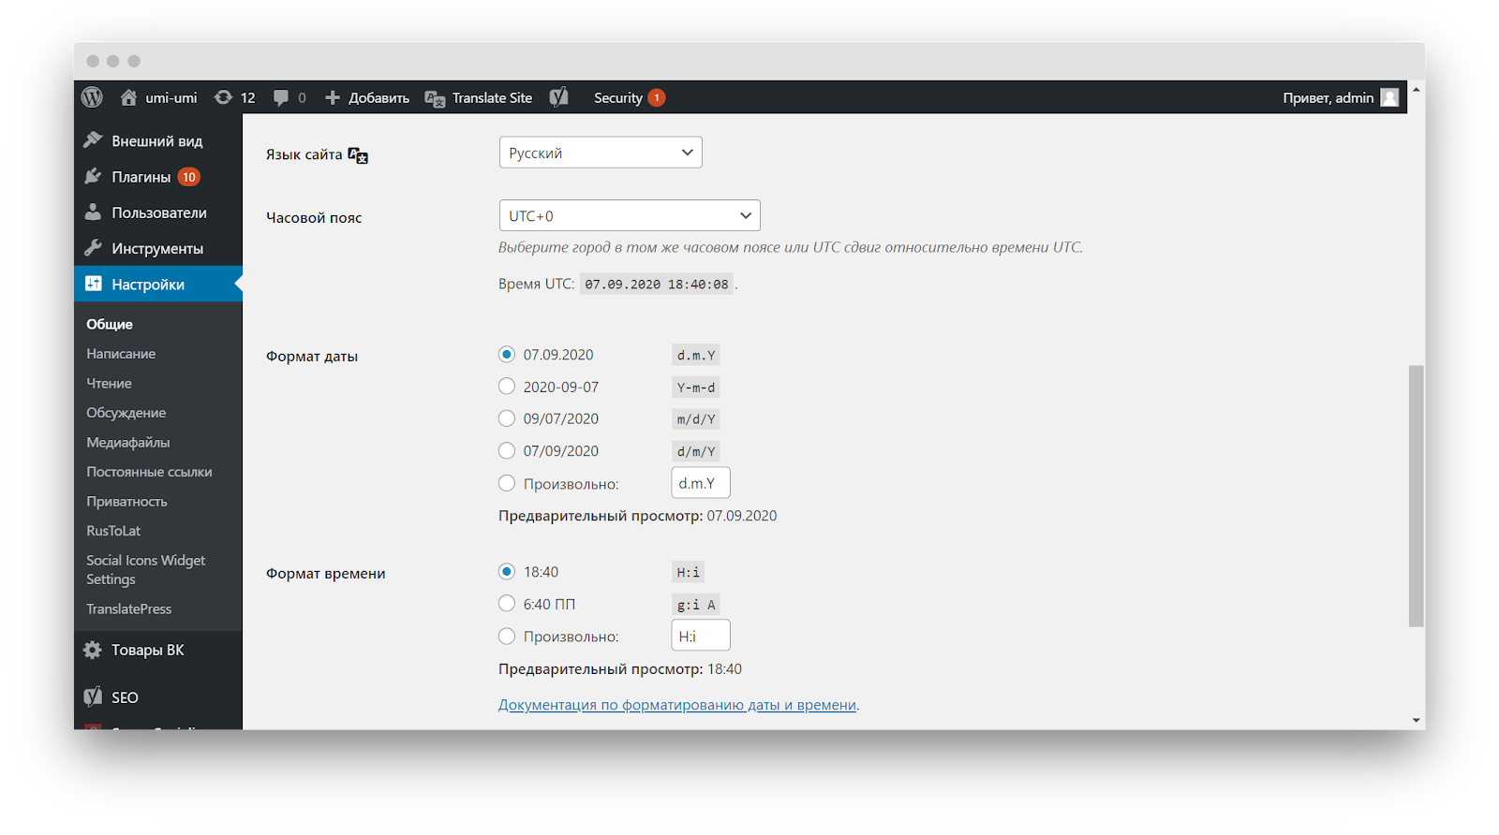
Task: Open RusToLat submenu item
Action: [x=113, y=531]
